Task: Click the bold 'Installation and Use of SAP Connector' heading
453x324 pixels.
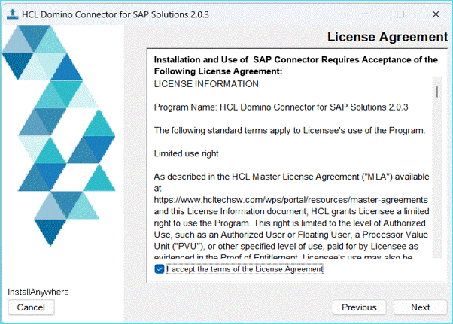Action: tap(296, 65)
